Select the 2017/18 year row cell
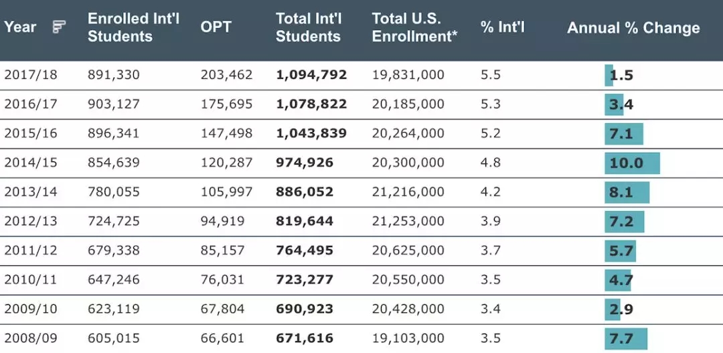 pos(31,75)
